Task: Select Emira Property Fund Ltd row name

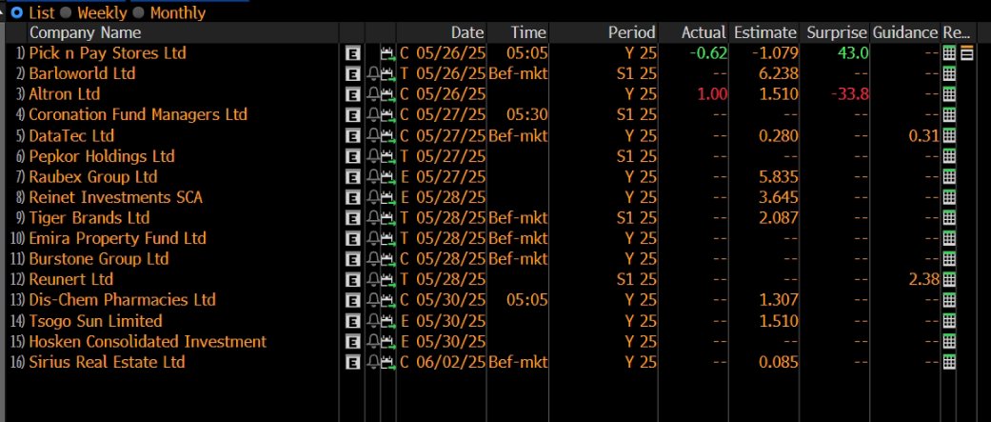Action: 117,238
